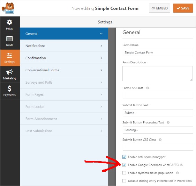
Task: Expand the Post Submissions chevron
Action: pos(101,131)
